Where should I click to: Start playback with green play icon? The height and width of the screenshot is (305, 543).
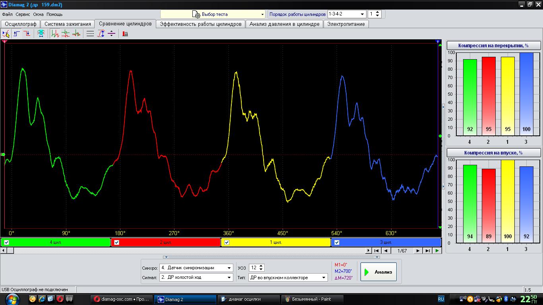[x=437, y=251]
